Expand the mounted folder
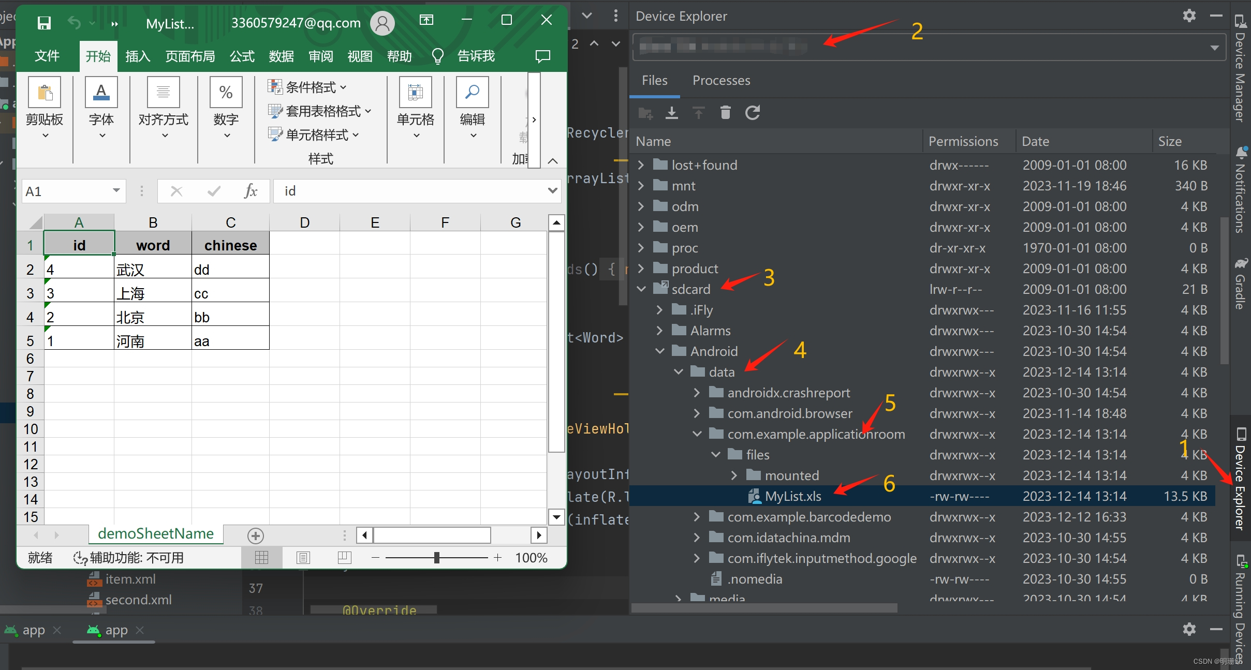1251x670 pixels. click(x=734, y=475)
